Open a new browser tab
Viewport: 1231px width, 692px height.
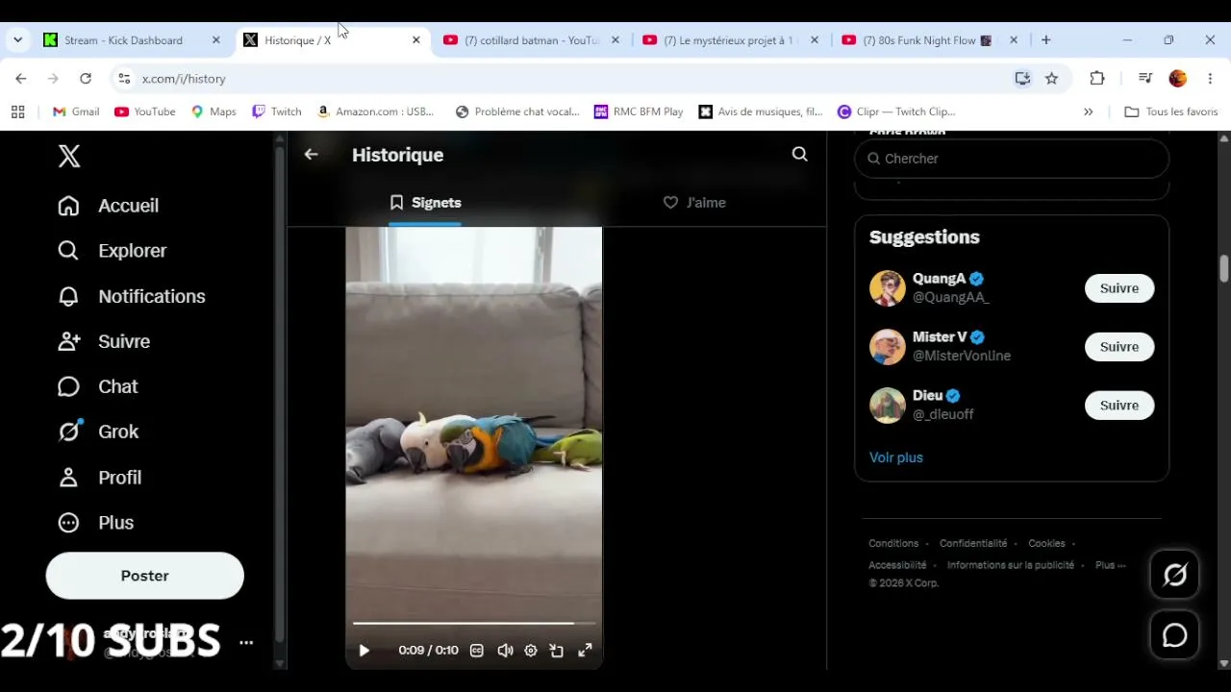pos(1045,40)
